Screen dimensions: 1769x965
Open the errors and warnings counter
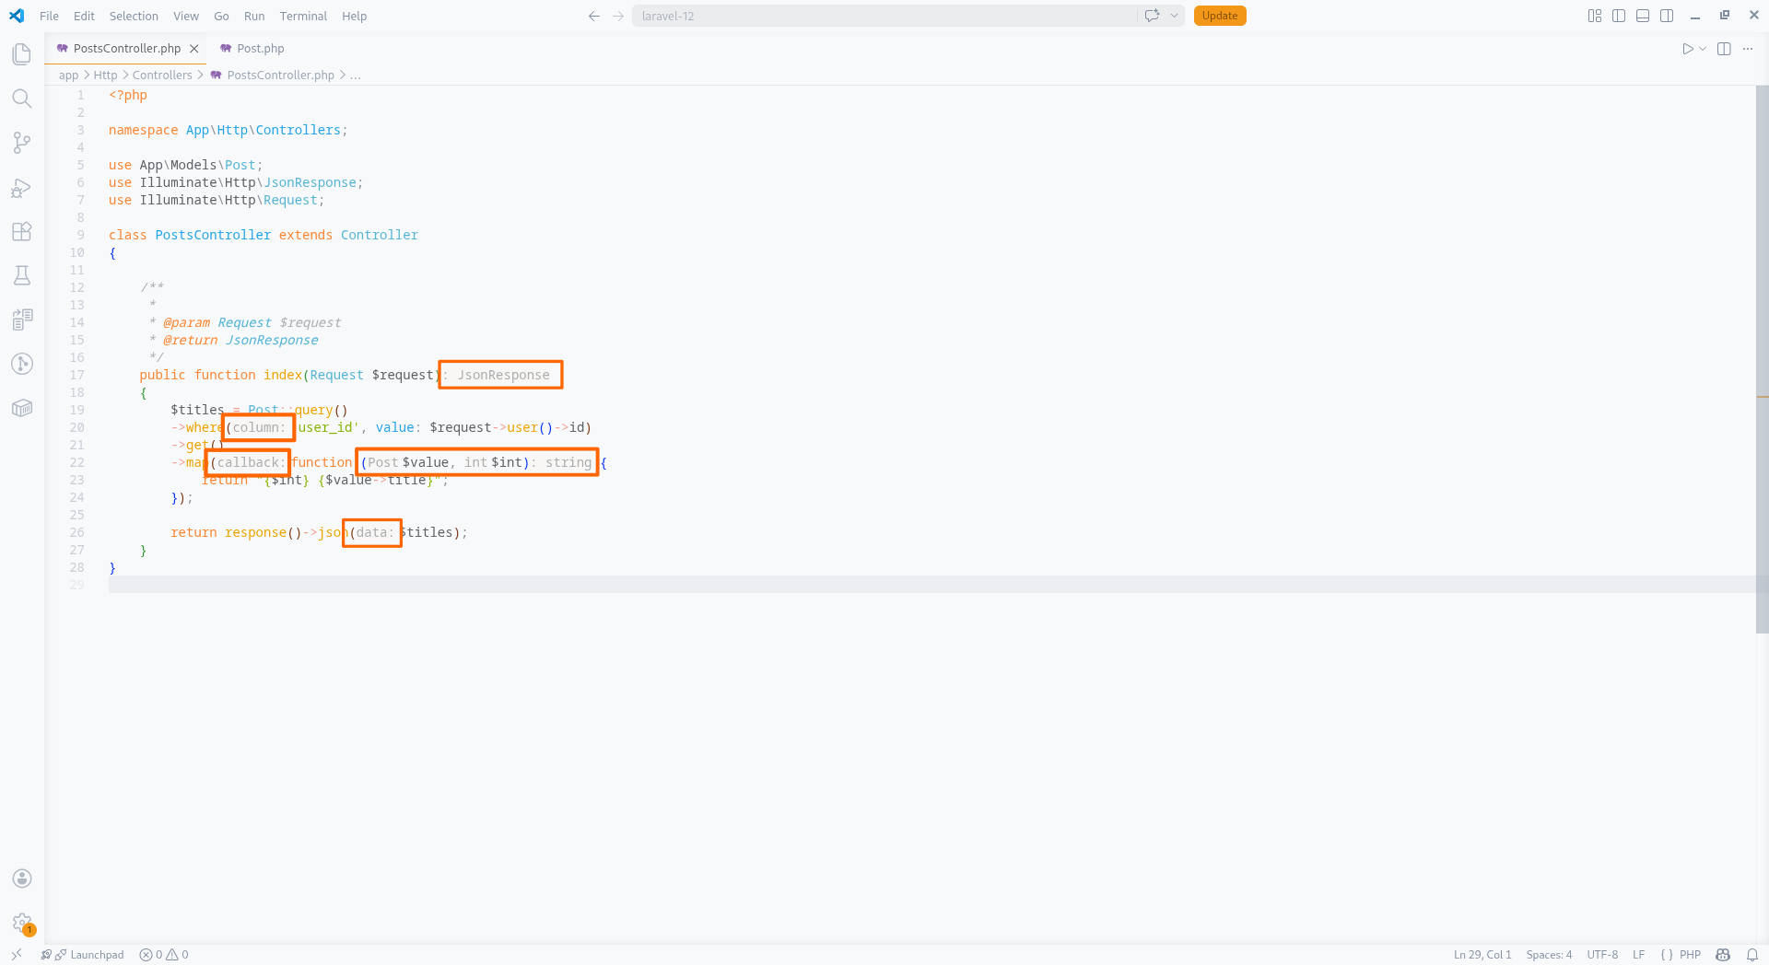click(x=164, y=955)
